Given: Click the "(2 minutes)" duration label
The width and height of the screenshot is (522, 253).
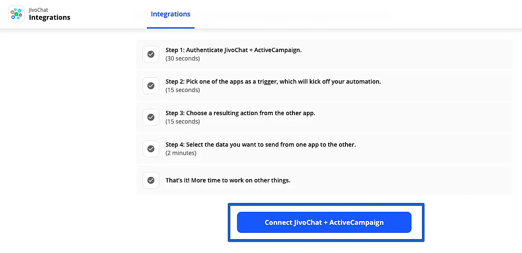Looking at the screenshot, I should pyautogui.click(x=181, y=153).
